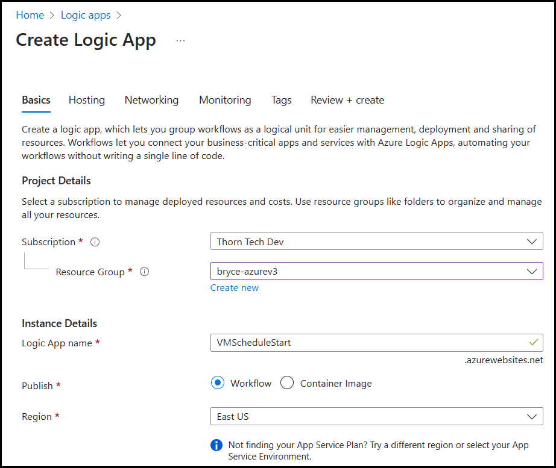556x468 pixels.
Task: Click the Subscription field label
Action: point(49,242)
